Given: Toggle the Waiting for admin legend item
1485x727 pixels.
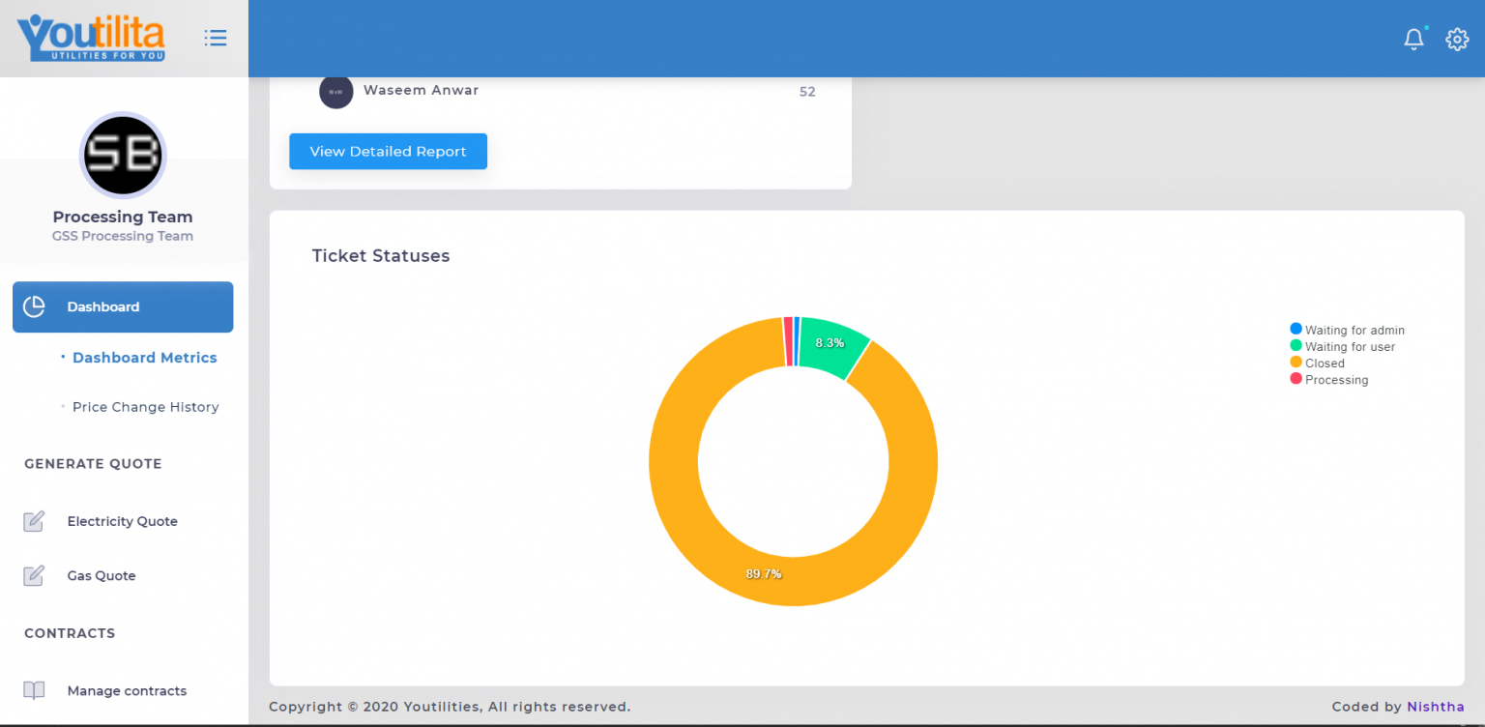Looking at the screenshot, I should click(x=1347, y=330).
